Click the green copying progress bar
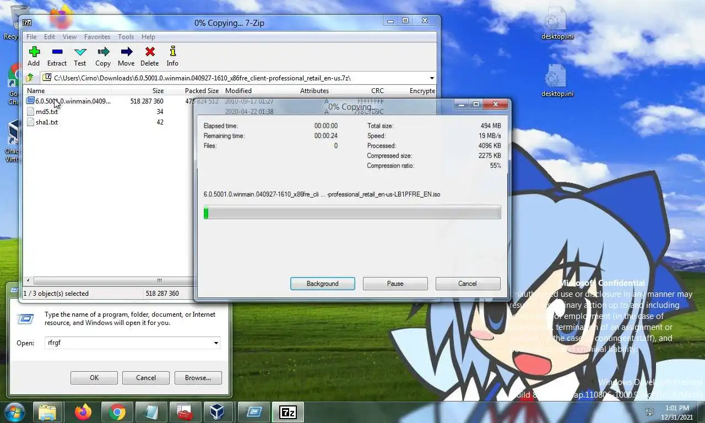705x423 pixels. (x=352, y=213)
